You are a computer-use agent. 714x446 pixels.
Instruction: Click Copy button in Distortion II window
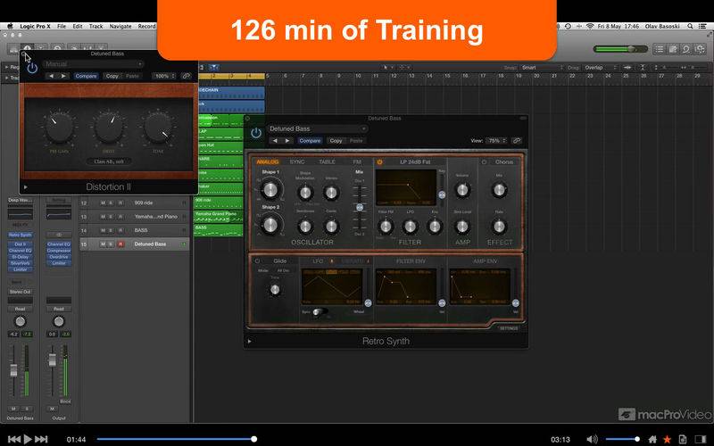[112, 76]
